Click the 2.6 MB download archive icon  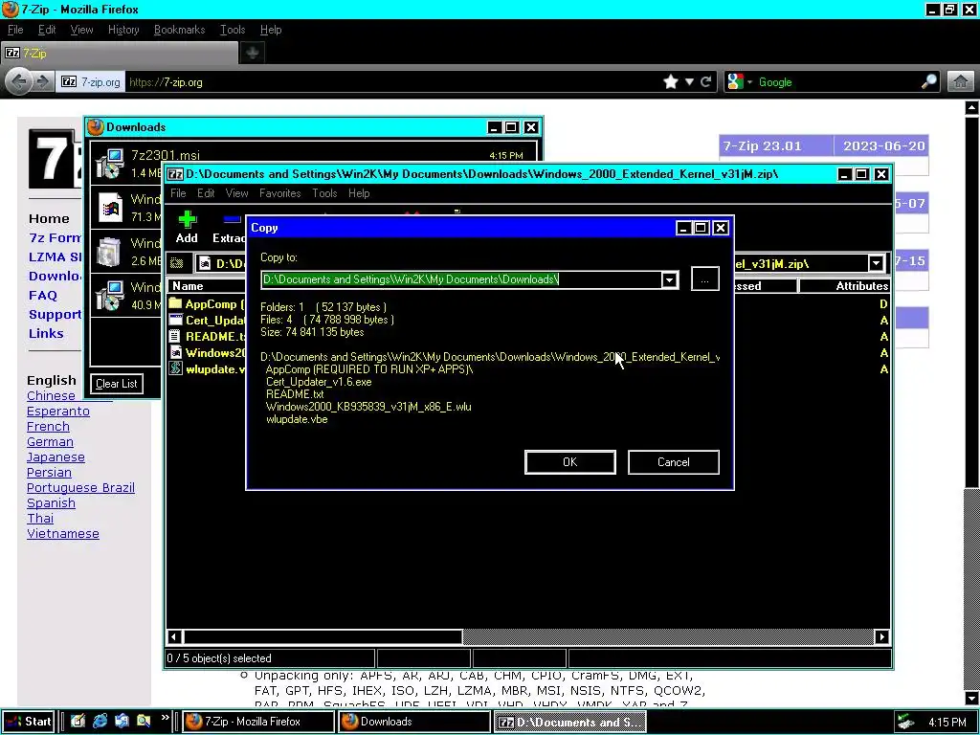pos(110,252)
